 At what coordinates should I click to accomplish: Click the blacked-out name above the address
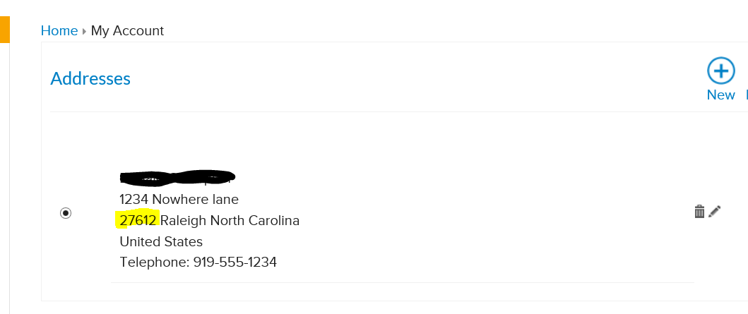point(177,176)
